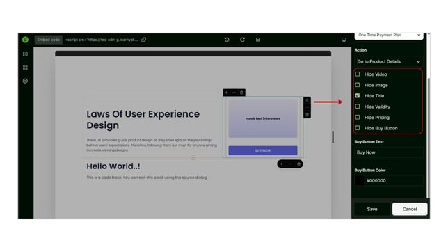The width and height of the screenshot is (448, 252).
Task: Edit the #000000 color hex field
Action: [394, 180]
